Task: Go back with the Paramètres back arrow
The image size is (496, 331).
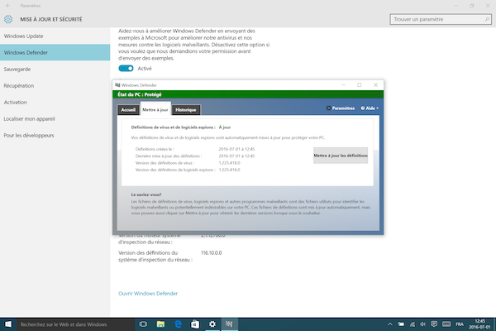Action: pos(8,6)
